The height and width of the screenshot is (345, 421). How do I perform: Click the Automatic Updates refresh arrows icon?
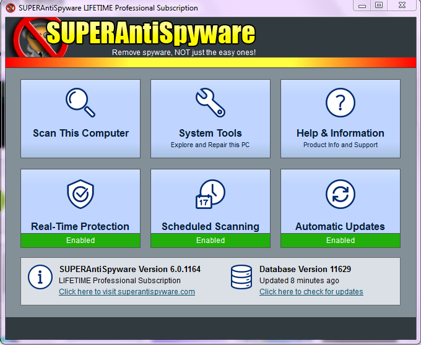[x=340, y=194]
